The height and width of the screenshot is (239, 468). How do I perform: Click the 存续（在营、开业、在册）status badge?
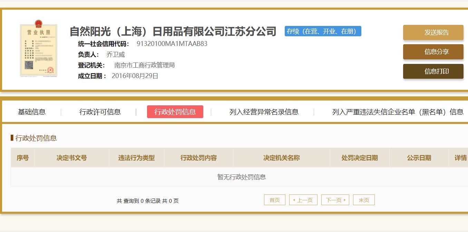pyautogui.click(x=322, y=31)
